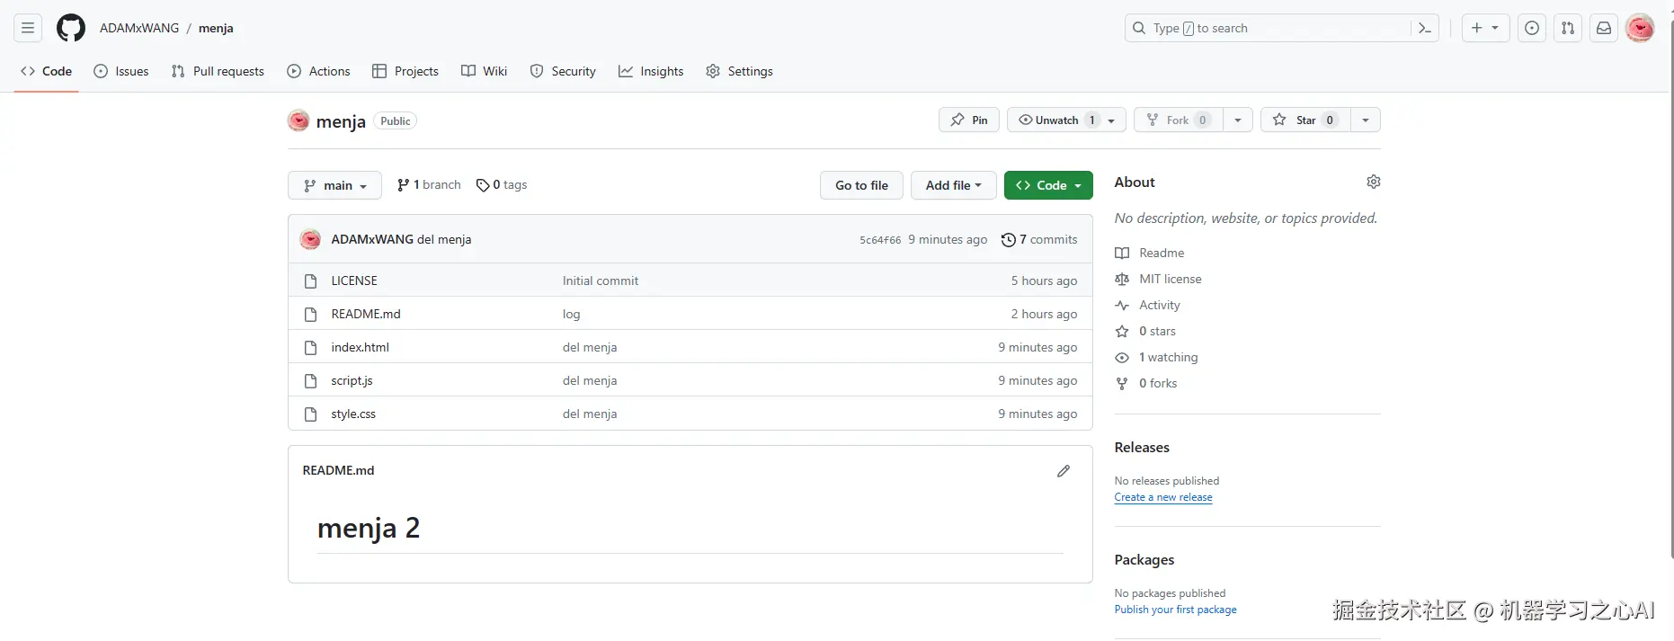This screenshot has width=1674, height=641.
Task: Open the script.js file
Action: pos(352,380)
